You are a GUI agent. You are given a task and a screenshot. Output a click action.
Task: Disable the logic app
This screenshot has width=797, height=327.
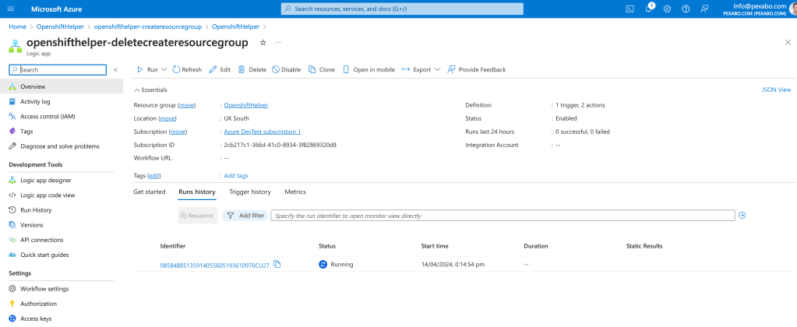coord(286,69)
